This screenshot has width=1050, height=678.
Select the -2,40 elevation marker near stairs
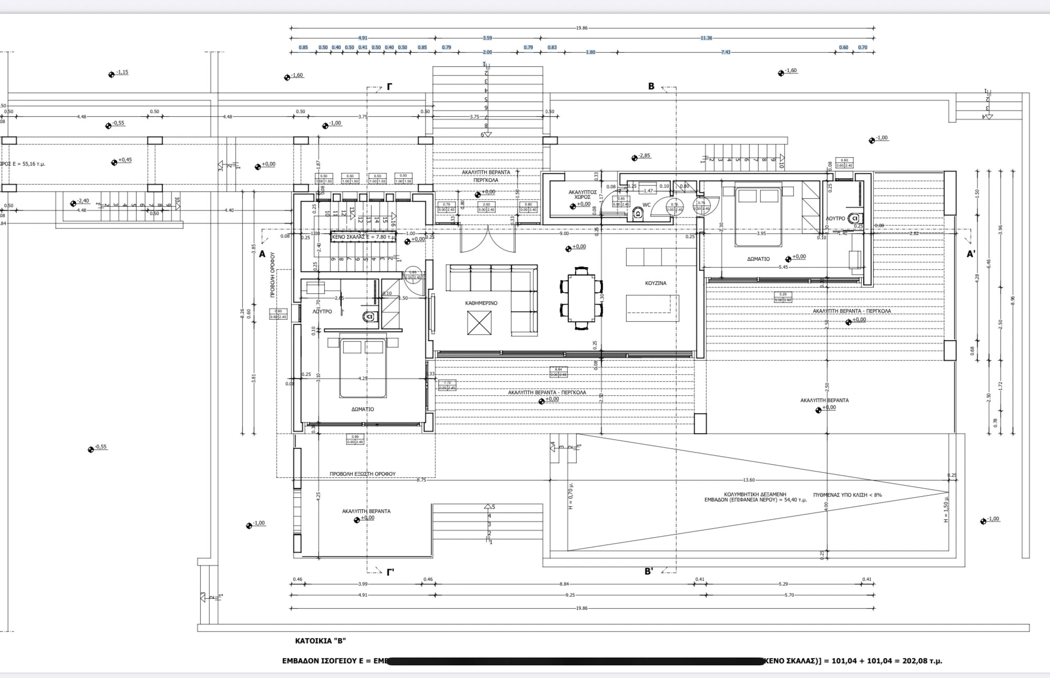[x=73, y=204]
